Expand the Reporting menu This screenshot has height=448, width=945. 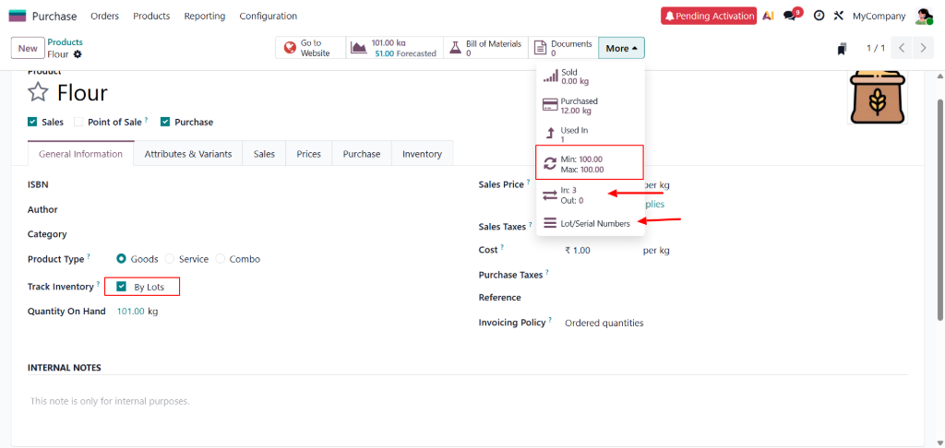pos(204,16)
